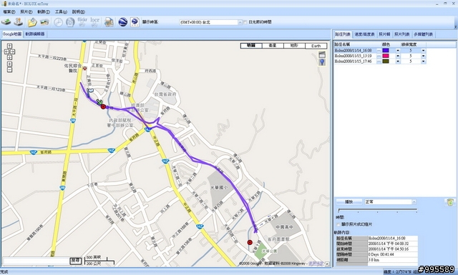Screen dimensions: 458x275
Task: Switch to the 速度/高度表 tab
Action: click(364, 34)
